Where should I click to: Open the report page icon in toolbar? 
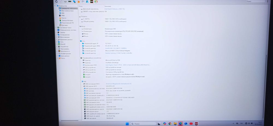pyautogui.click(x=61, y=2)
